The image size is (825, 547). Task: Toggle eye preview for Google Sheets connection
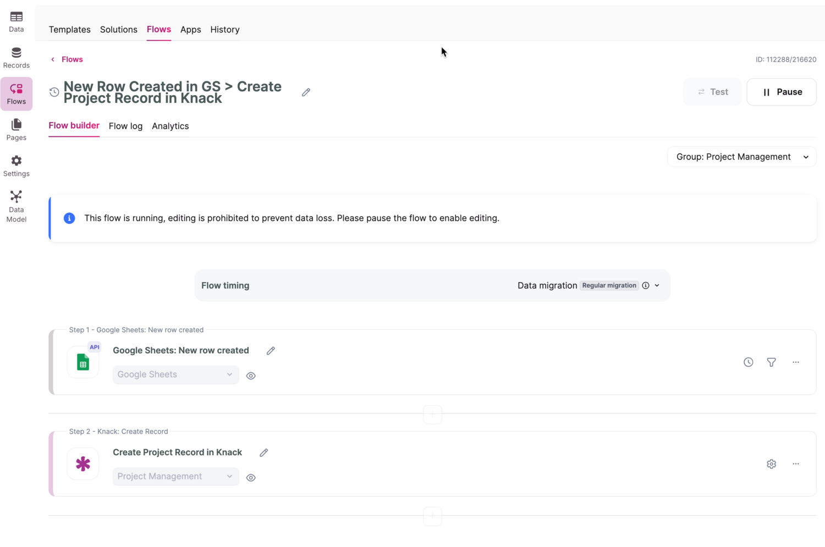click(251, 376)
